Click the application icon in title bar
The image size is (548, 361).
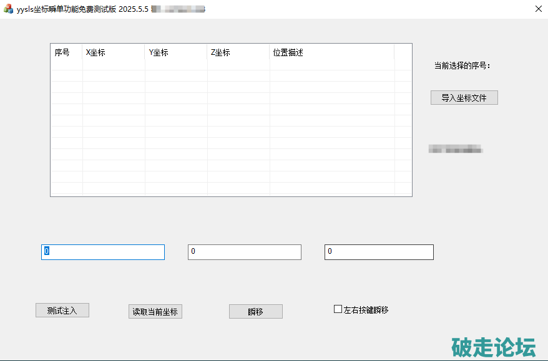(x=8, y=9)
